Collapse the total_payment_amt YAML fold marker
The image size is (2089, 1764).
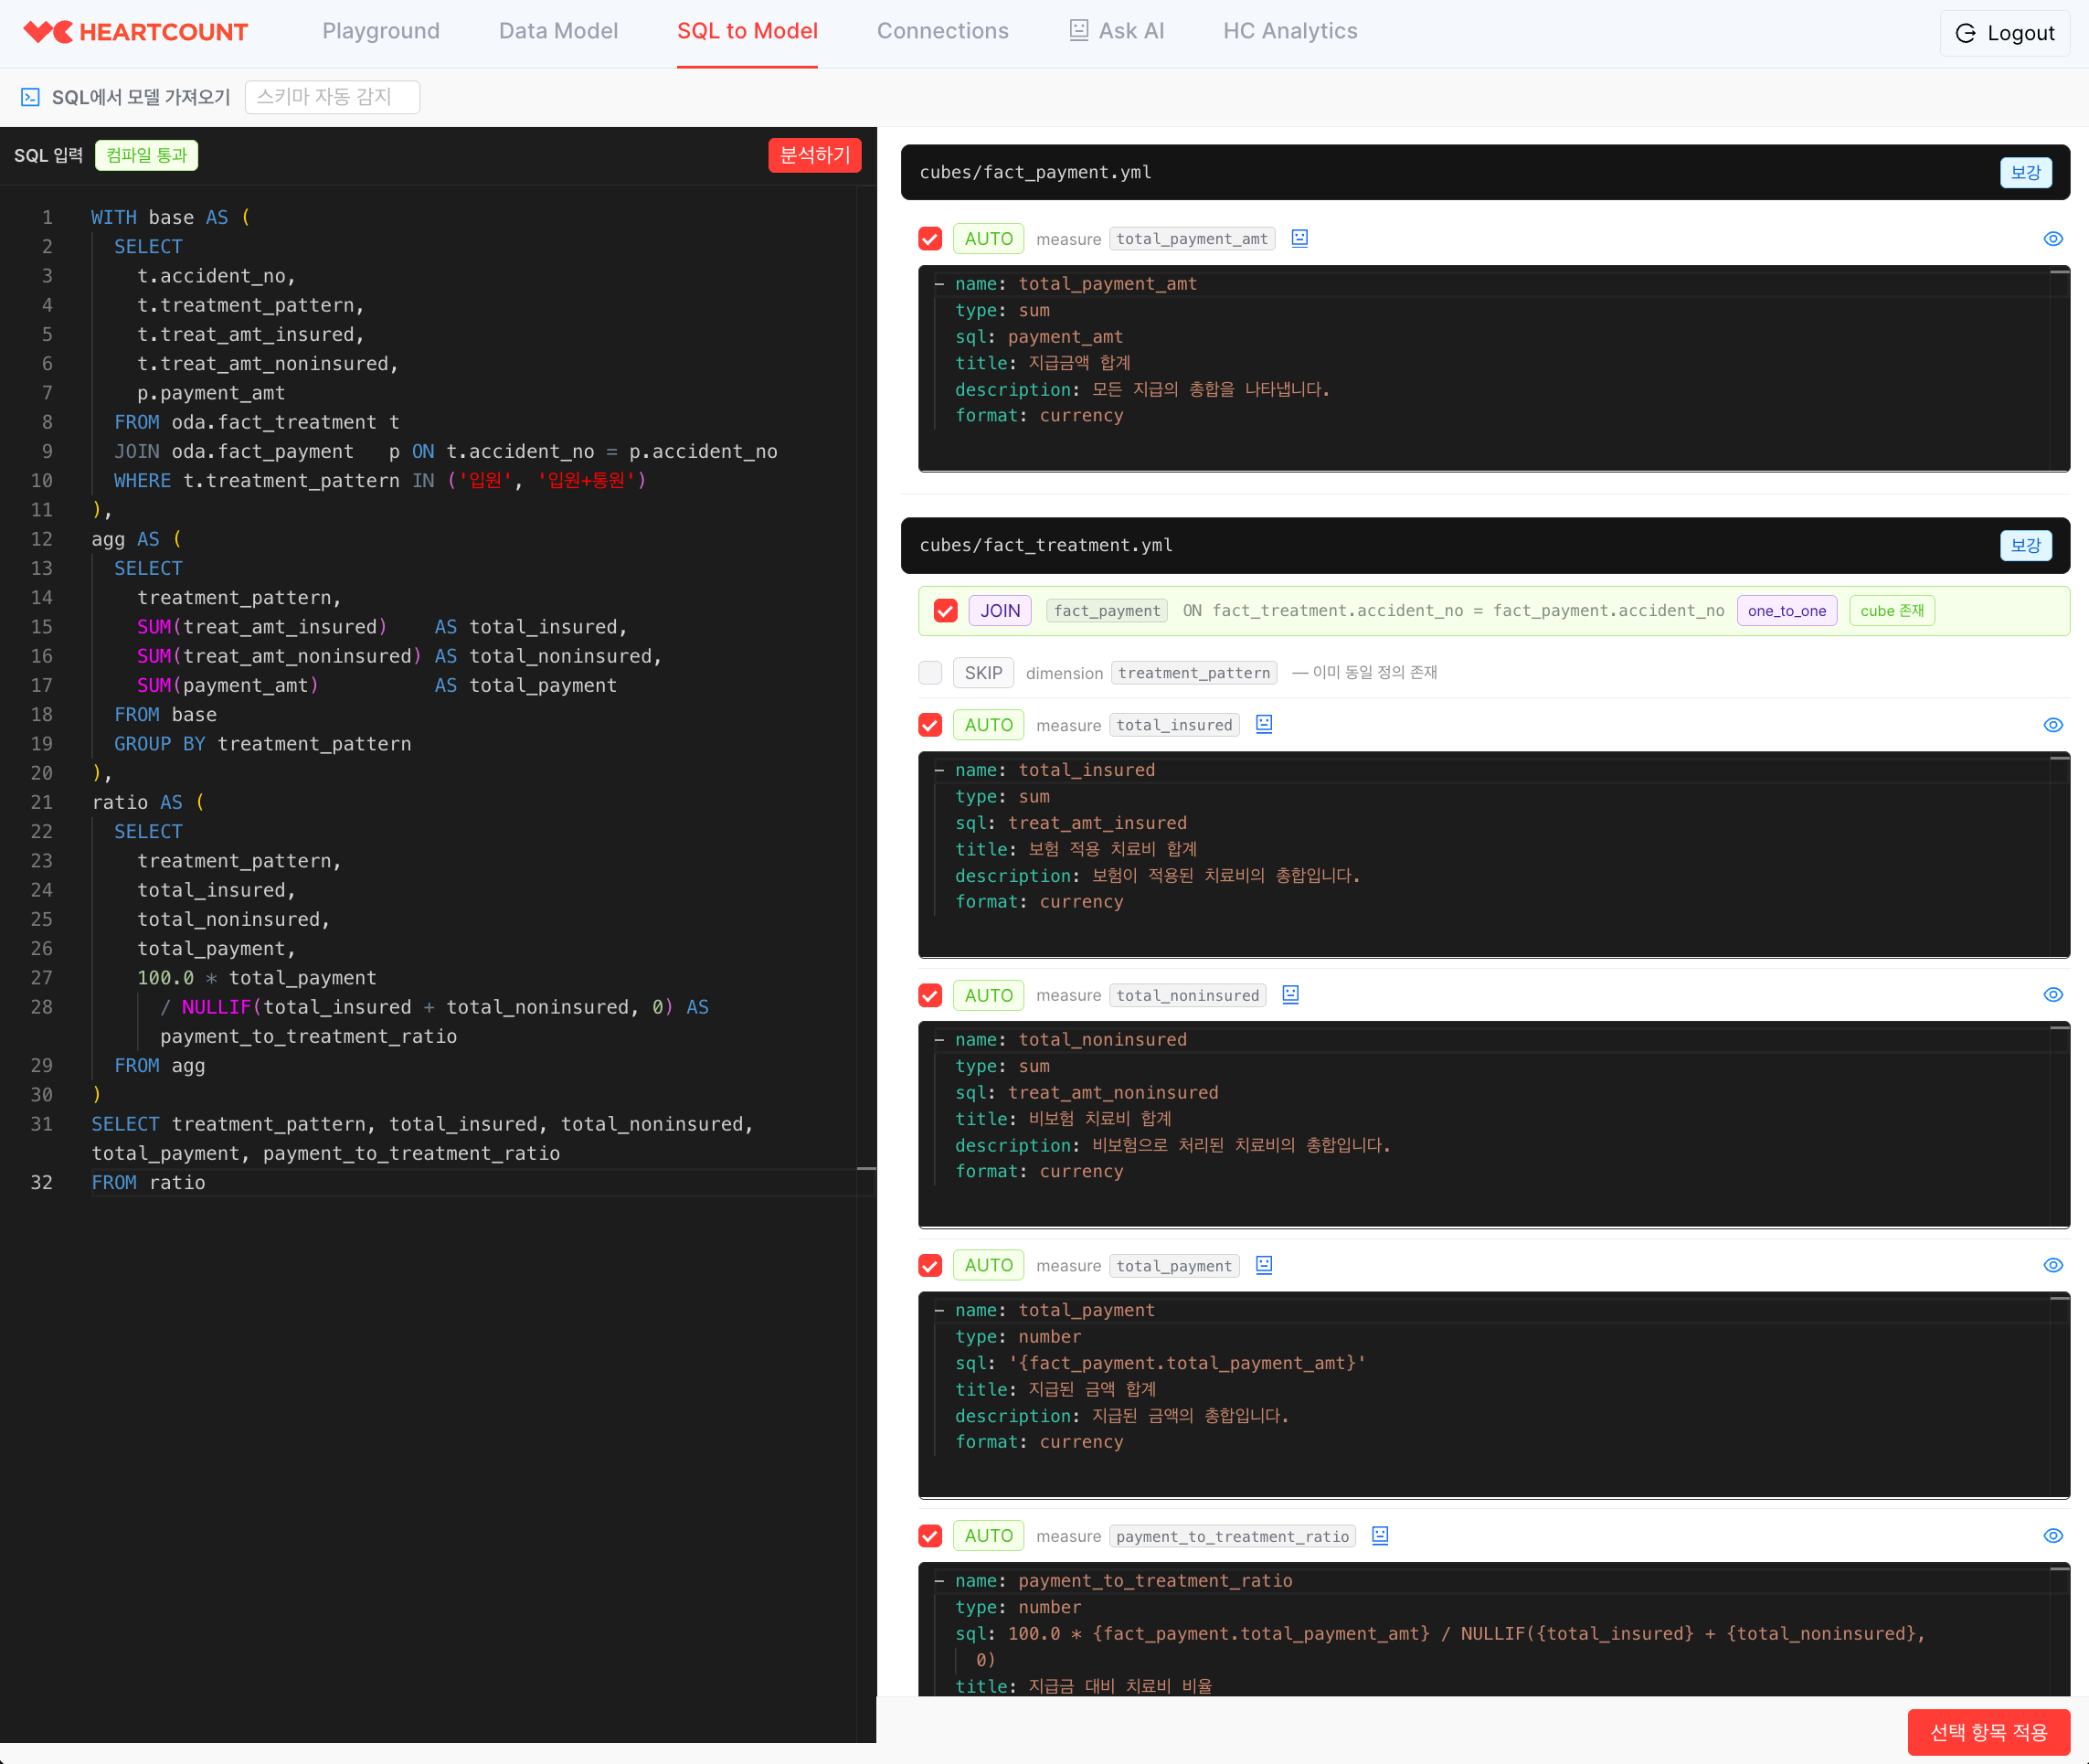pyautogui.click(x=939, y=284)
